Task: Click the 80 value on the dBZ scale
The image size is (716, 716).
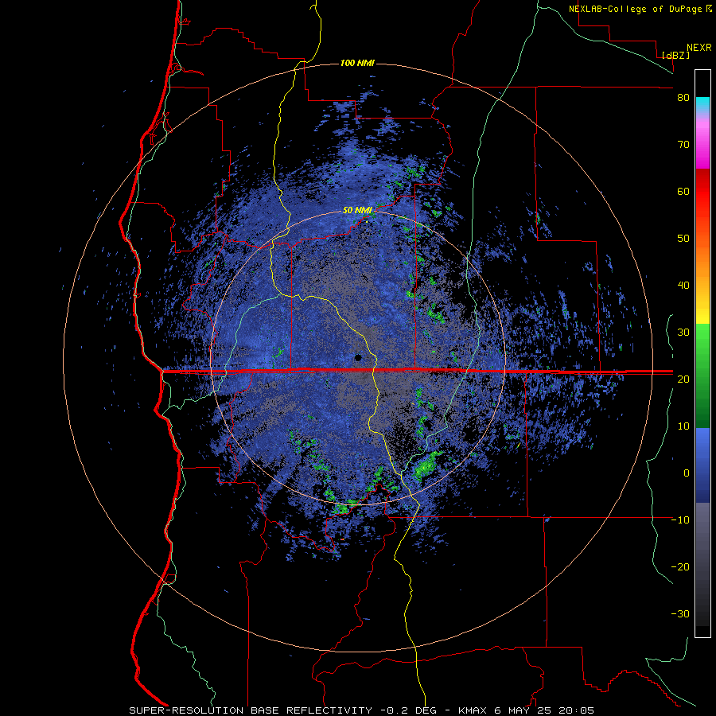Action: pyautogui.click(x=683, y=98)
